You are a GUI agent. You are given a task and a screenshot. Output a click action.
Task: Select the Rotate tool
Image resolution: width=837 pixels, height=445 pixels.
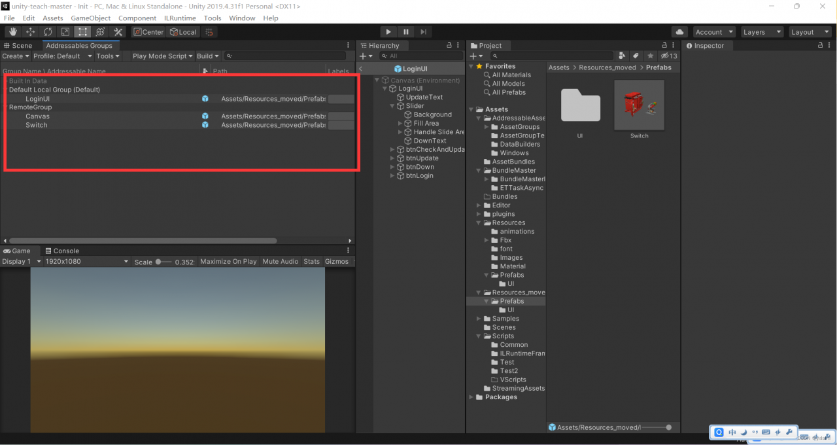pos(48,32)
